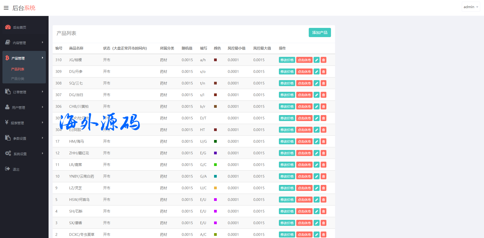Image resolution: width=484 pixels, height=238 pixels.
Task: Remove HSW/何首乌 using its trash icon
Action: (323, 200)
